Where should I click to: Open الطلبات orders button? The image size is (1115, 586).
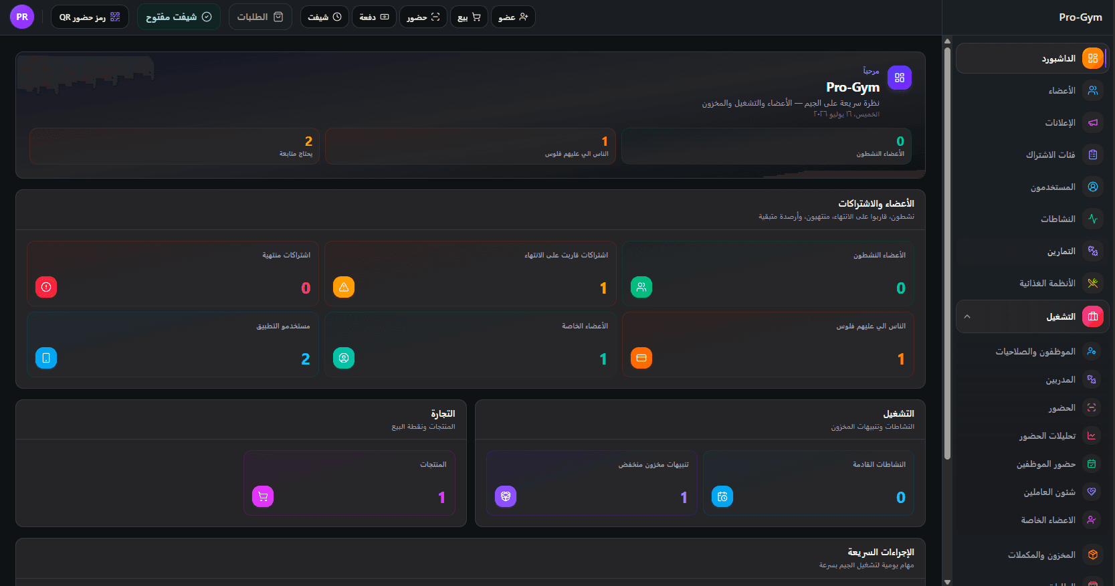(x=260, y=17)
